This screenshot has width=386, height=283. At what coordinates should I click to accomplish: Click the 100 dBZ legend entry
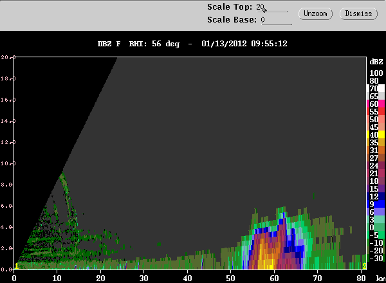pyautogui.click(x=375, y=73)
